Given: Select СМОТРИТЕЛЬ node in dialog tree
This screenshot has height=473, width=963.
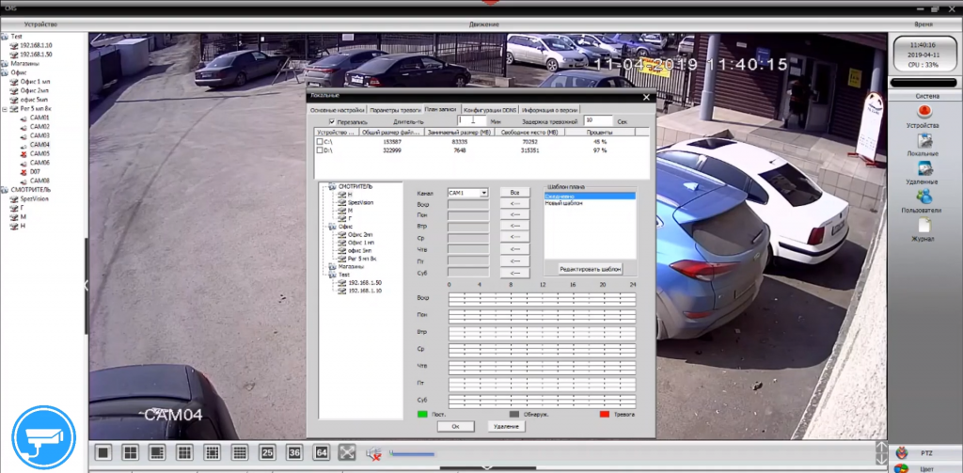Looking at the screenshot, I should [x=355, y=186].
